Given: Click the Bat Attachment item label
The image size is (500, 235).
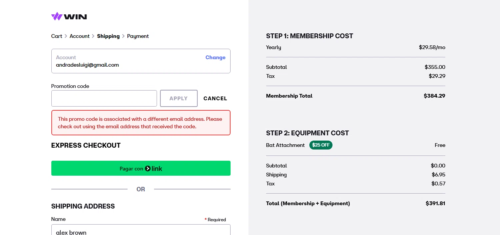Looking at the screenshot, I should pyautogui.click(x=285, y=145).
